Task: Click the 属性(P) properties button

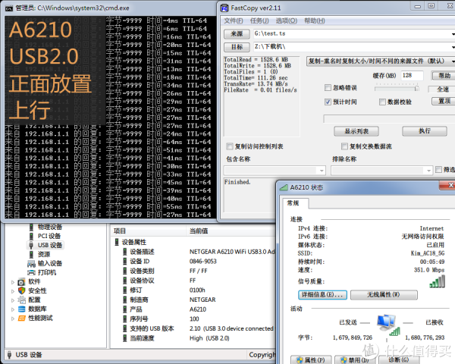Action: click(x=312, y=360)
